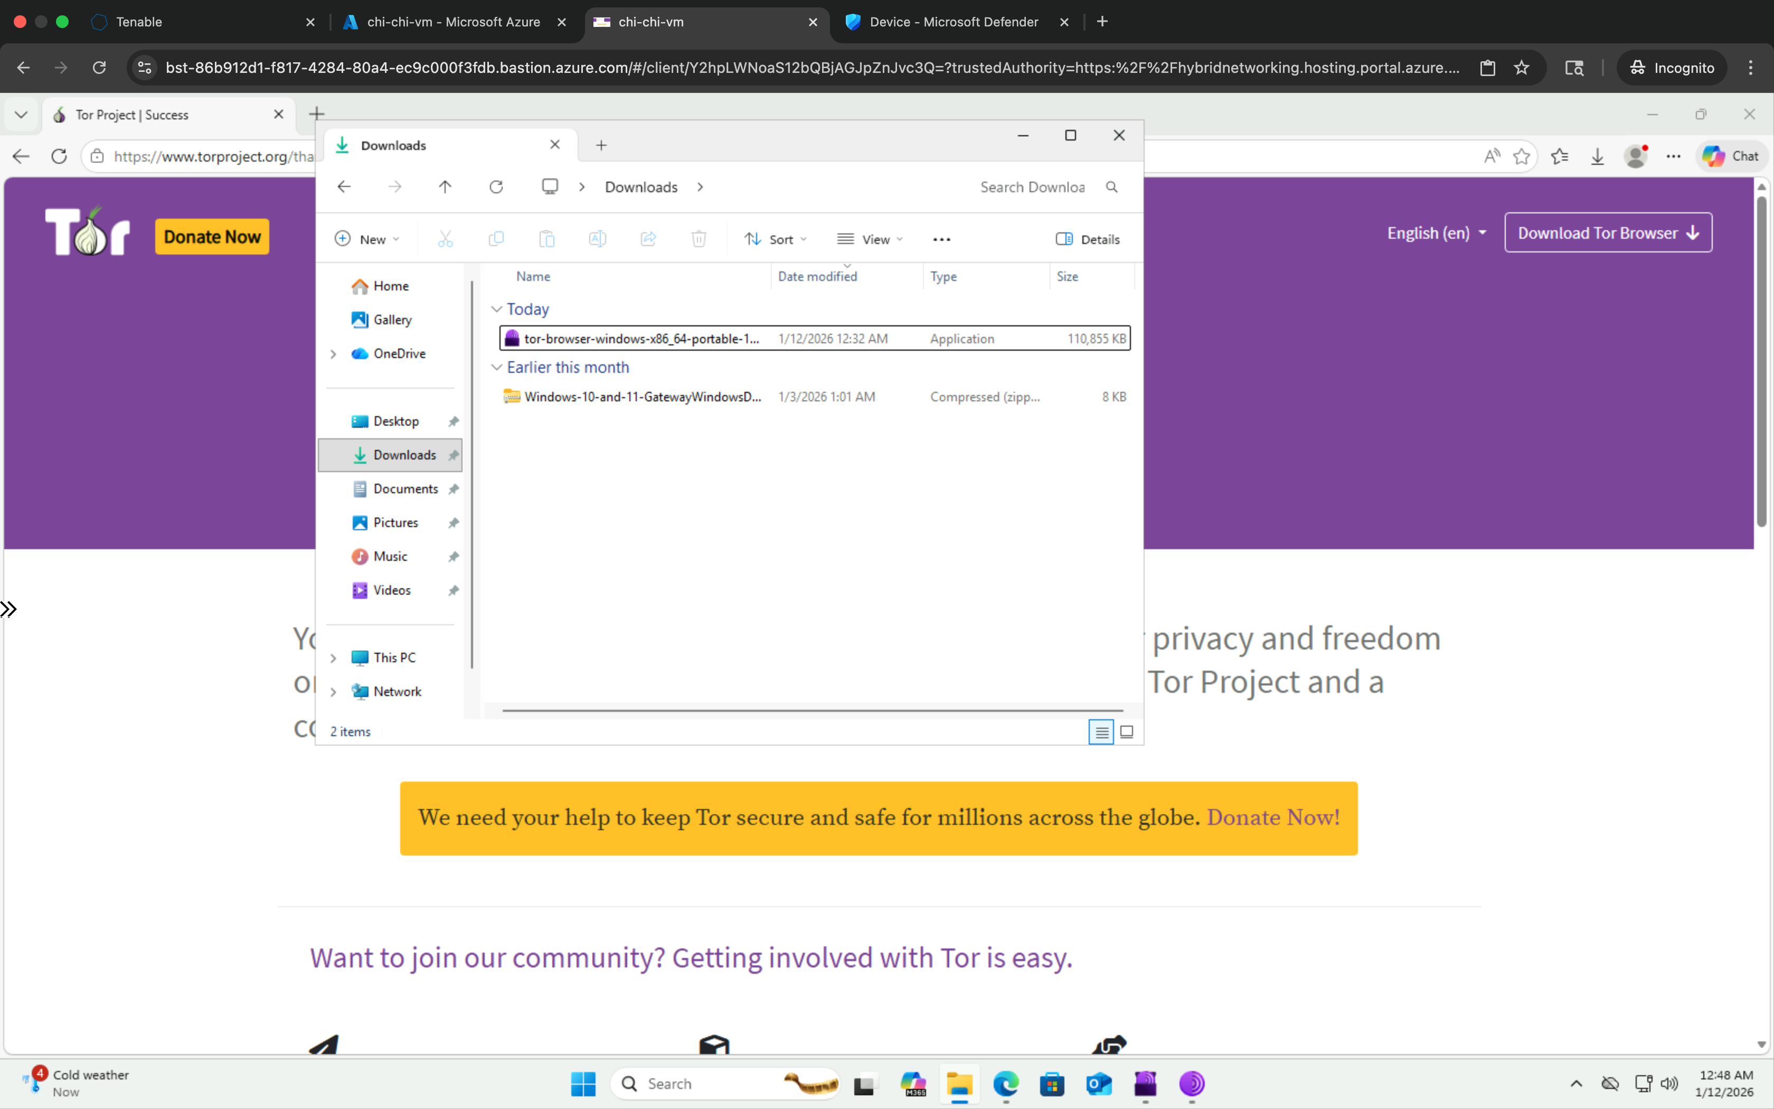This screenshot has height=1109, width=1774.
Task: Click Chrome bookmark star icon
Action: tap(1522, 68)
